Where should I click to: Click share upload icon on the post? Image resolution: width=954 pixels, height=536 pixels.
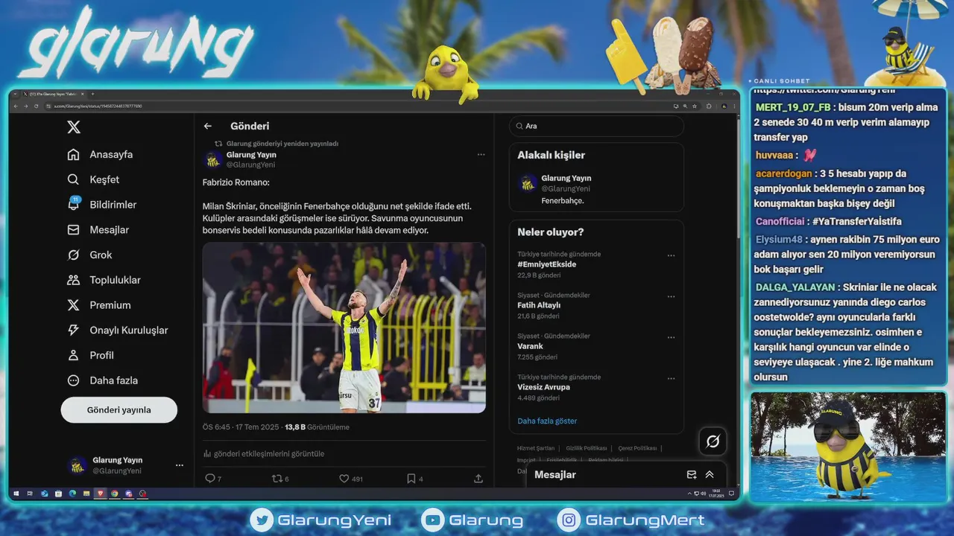(478, 479)
